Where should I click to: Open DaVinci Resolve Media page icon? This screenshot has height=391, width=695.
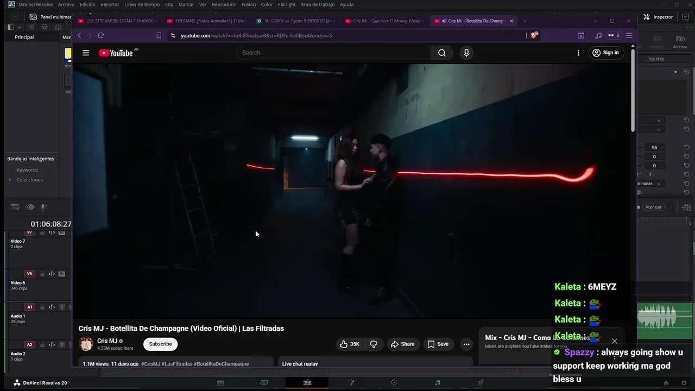pyautogui.click(x=220, y=383)
